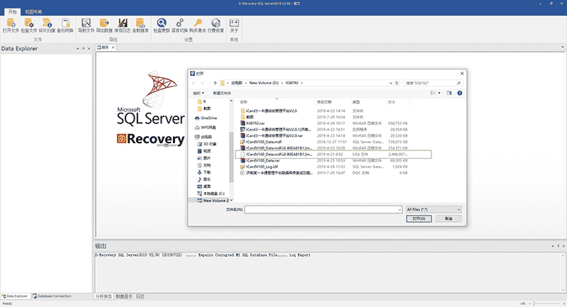Screen dimensions: 567x307
Task: Switch to the 分析报告 output tab
Action: 103,296
